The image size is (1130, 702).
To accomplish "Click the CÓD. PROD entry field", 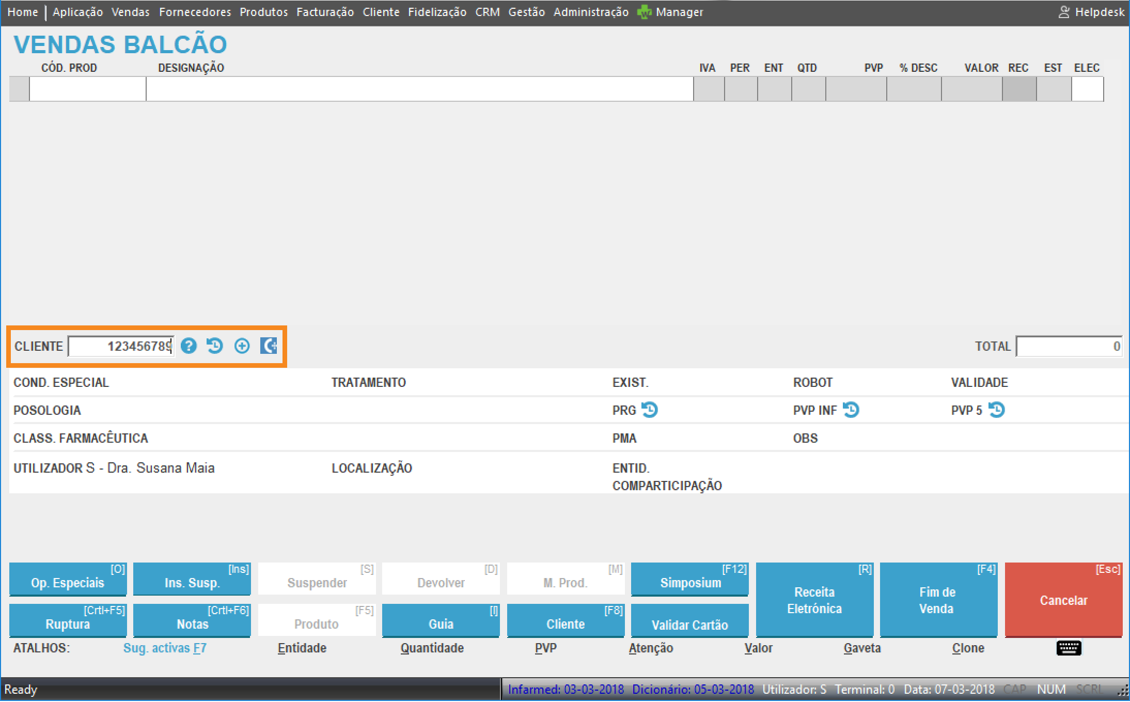I will click(88, 89).
